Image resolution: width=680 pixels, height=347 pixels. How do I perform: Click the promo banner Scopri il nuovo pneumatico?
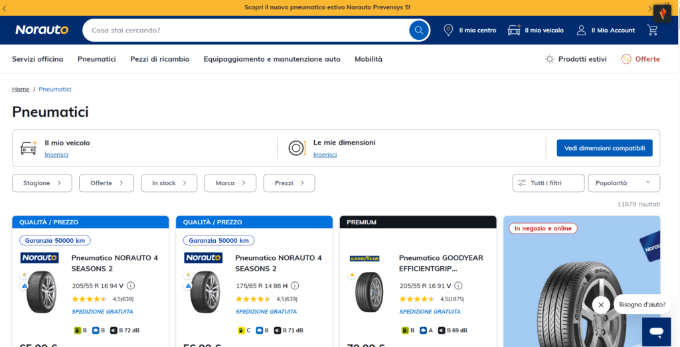pos(327,7)
